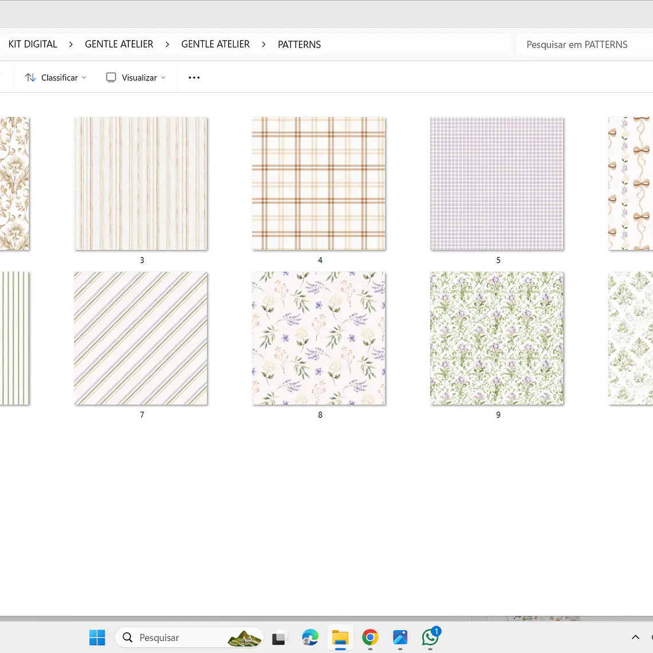Go to the PATTERNS breadcrumb item
This screenshot has width=653, height=653.
click(299, 44)
